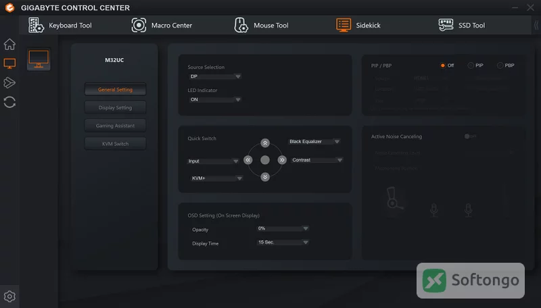Open Source Selection DP dropdown
The width and height of the screenshot is (541, 308).
[215, 76]
